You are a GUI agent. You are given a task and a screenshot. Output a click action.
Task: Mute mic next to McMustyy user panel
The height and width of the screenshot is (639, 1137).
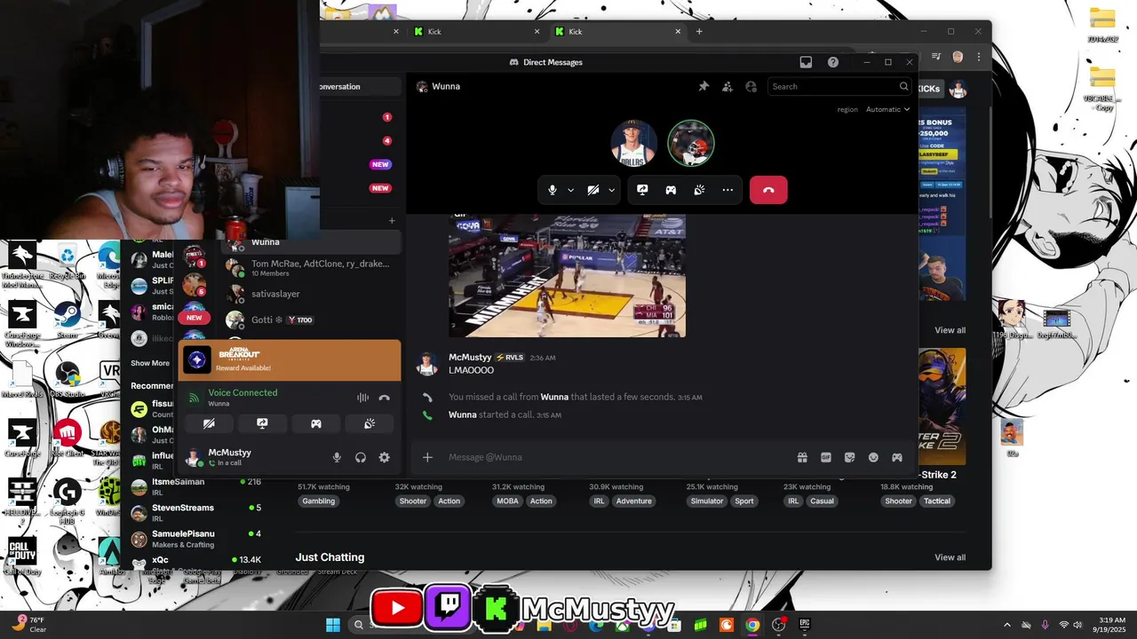tap(337, 457)
